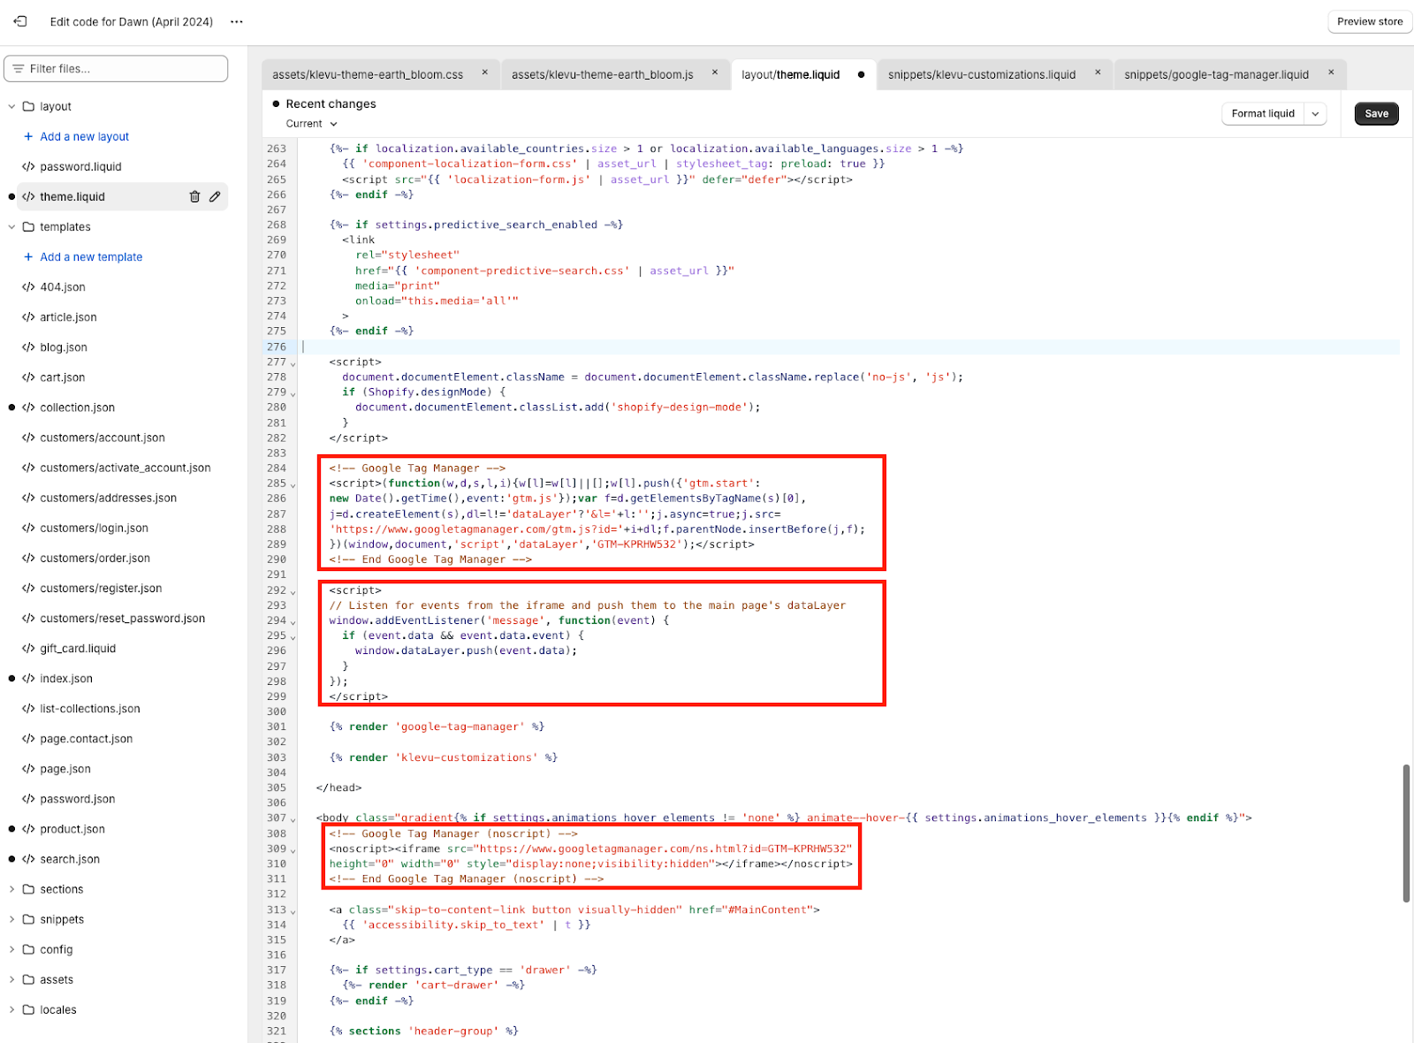The height and width of the screenshot is (1043, 1414).
Task: Click the exit editor back icon
Action: click(x=20, y=21)
